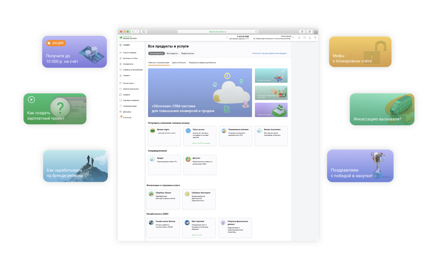Screen dimensions: 438x269
Task: Open Самоинкассация in sidebar
Action: [x=128, y=106]
